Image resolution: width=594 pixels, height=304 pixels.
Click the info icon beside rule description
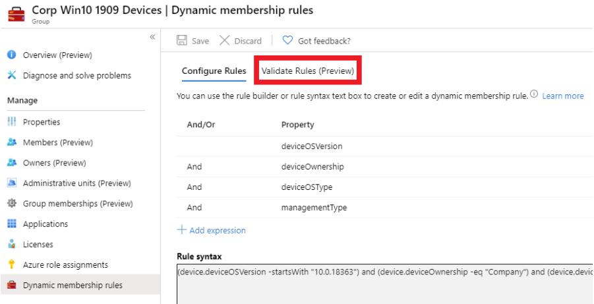[534, 94]
